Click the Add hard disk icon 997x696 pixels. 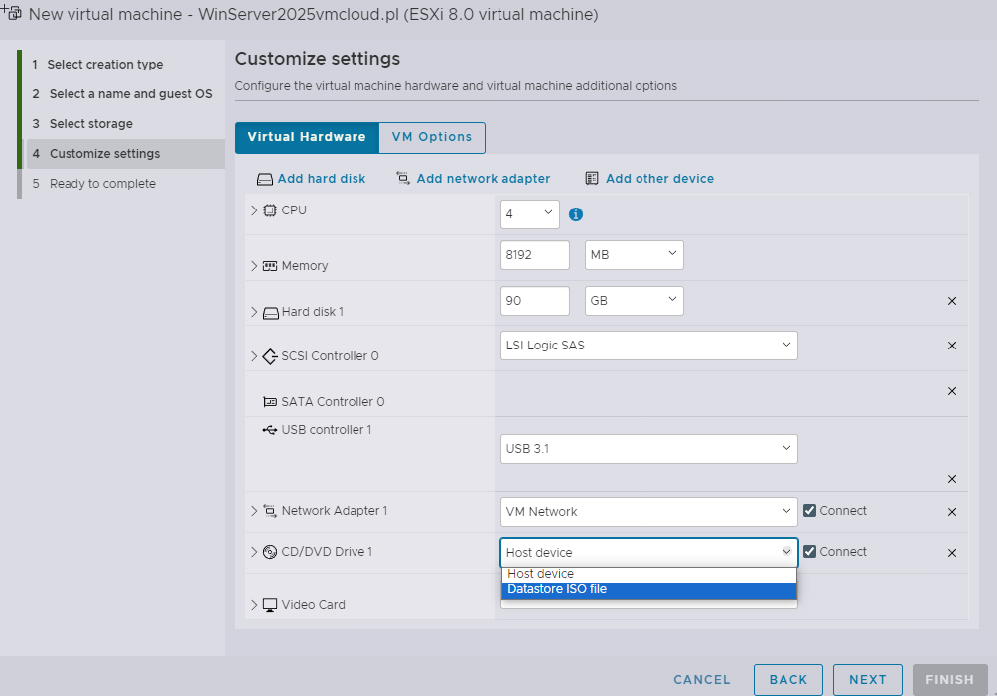264,180
